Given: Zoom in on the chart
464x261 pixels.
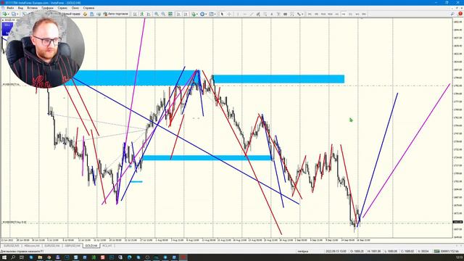Looking at the screenshot, I should pos(157,14).
